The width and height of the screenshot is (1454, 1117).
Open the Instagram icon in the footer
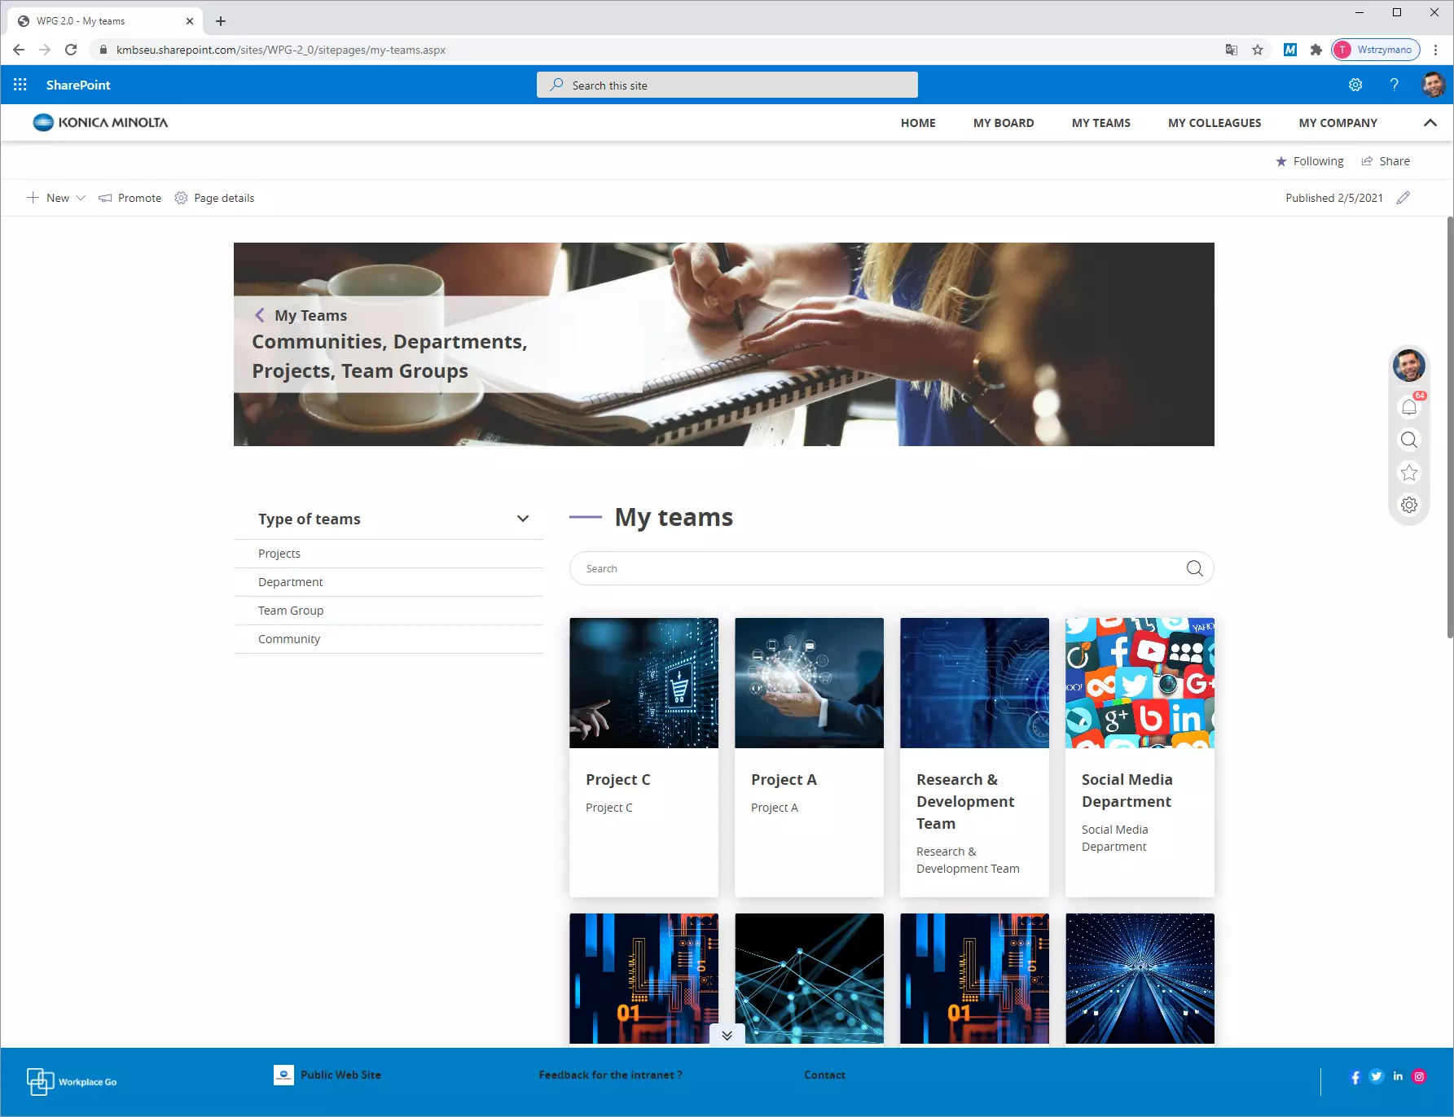(x=1419, y=1076)
